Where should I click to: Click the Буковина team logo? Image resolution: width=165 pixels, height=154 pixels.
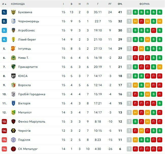tap(13, 12)
